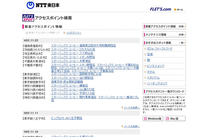The height and width of the screenshot is (137, 209).
Task: Click the 【千葉県千葉市】 label
Action: point(33,65)
